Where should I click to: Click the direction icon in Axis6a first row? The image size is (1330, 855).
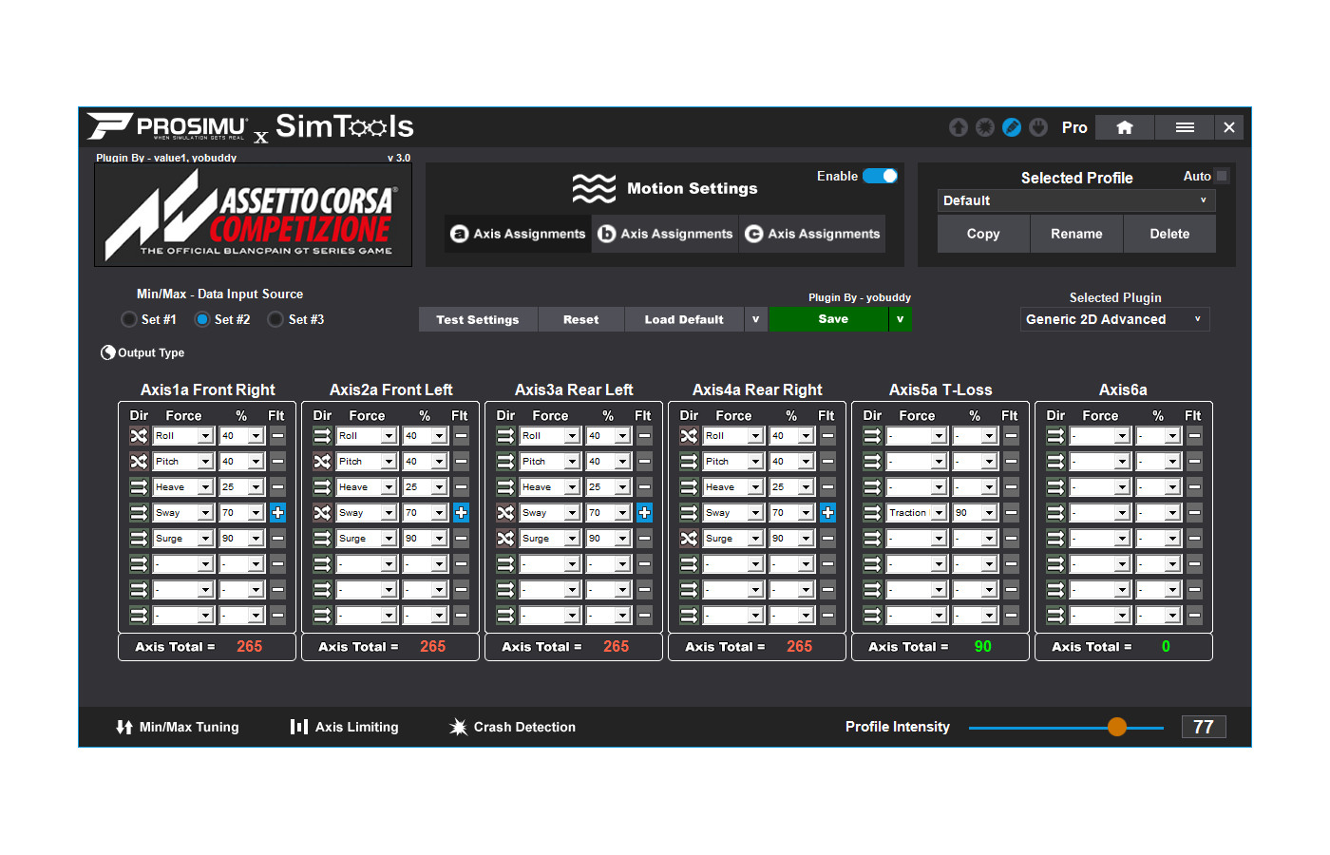[x=1055, y=436]
